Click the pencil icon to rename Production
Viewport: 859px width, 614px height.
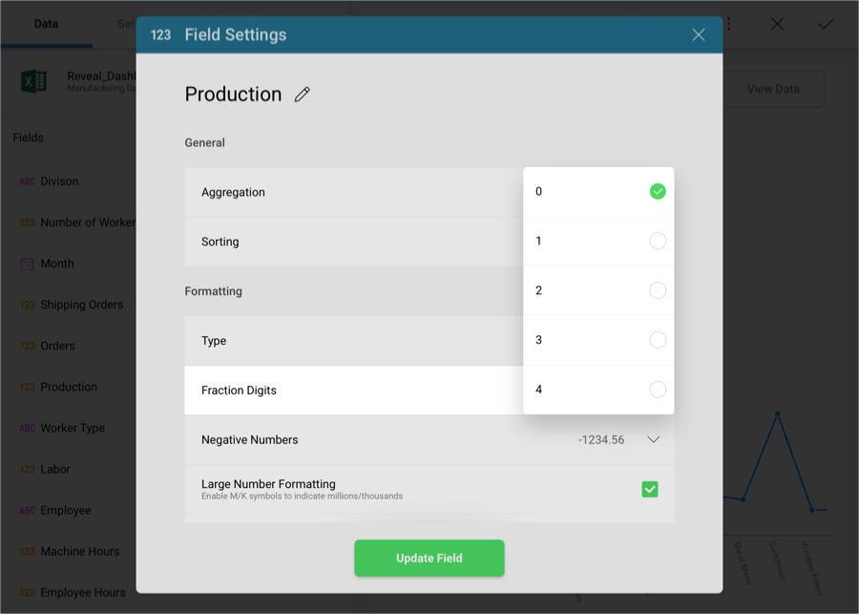[303, 95]
